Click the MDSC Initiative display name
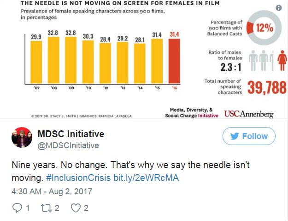This screenshot has height=221, width=288. [x=71, y=134]
